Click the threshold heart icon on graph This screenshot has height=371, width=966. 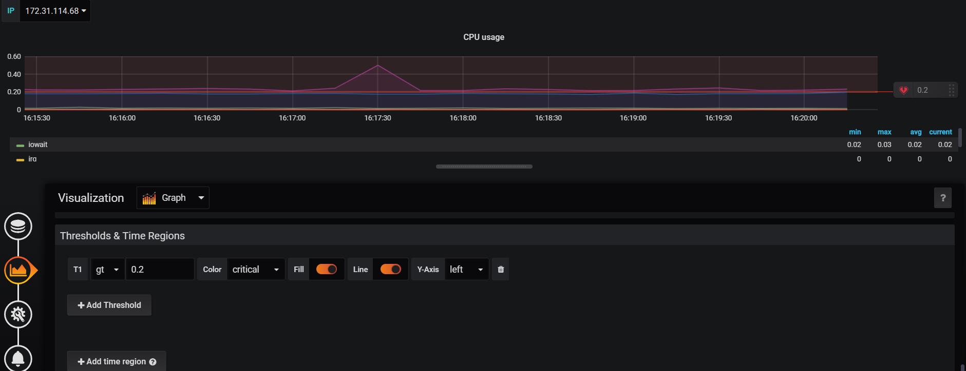903,90
